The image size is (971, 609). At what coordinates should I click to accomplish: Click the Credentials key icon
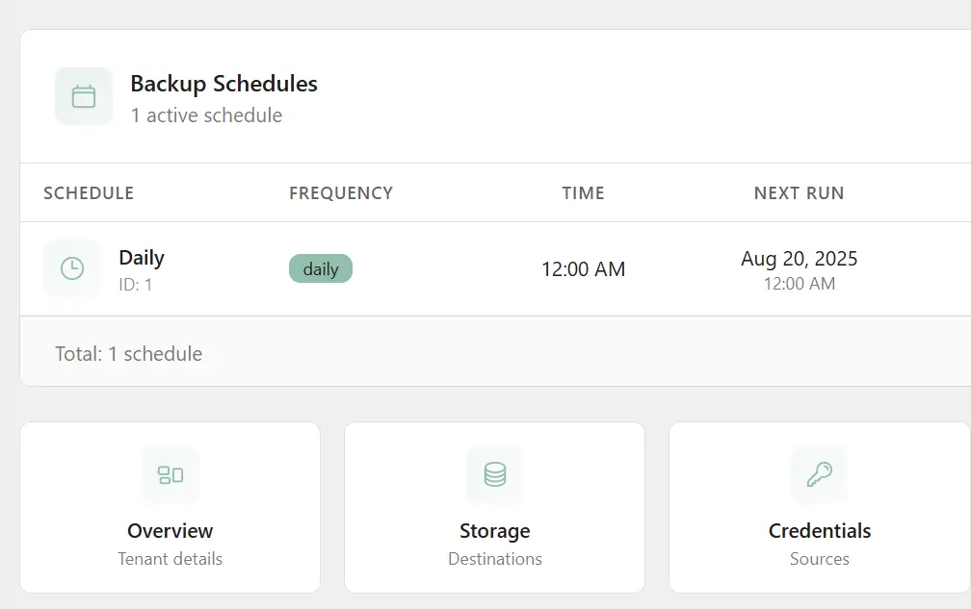click(820, 474)
